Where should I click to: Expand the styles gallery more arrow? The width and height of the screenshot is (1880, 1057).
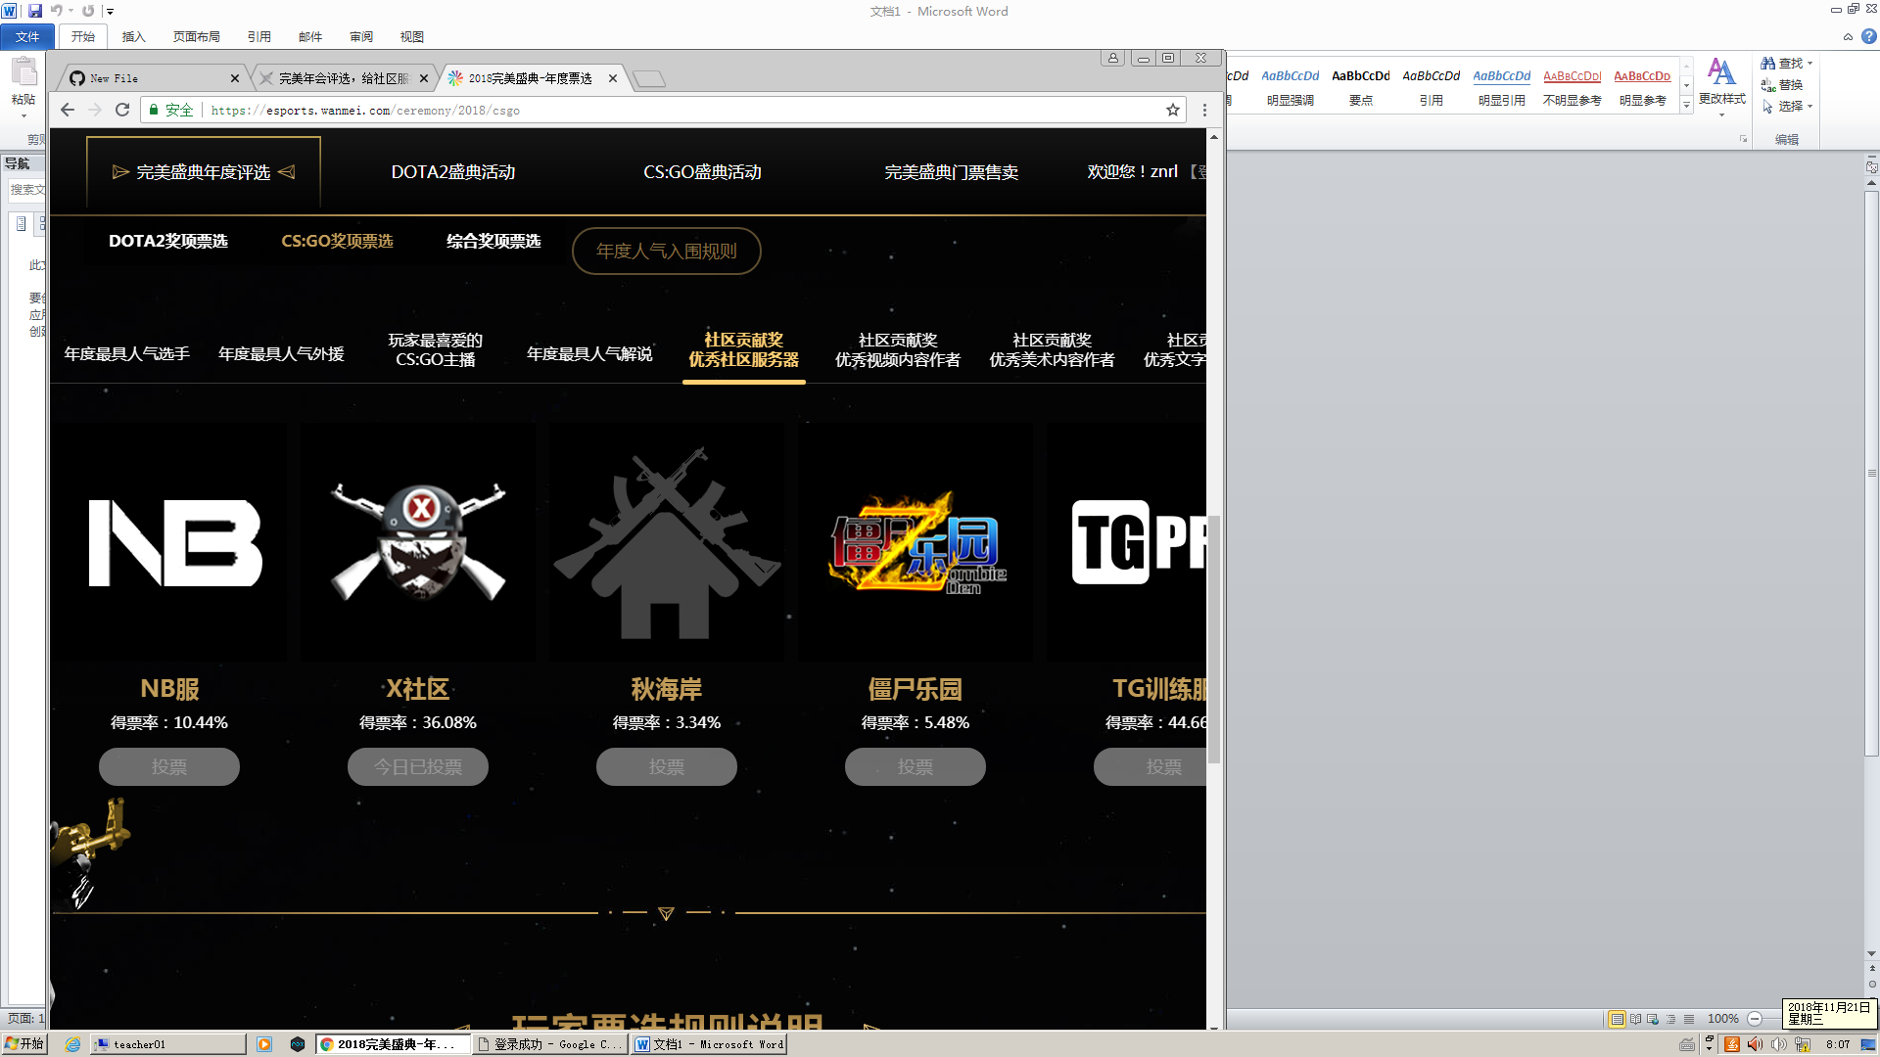point(1686,106)
